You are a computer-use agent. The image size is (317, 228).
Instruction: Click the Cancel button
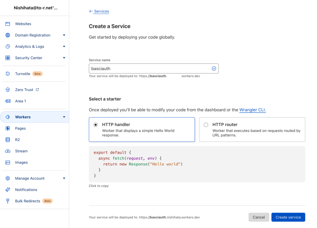coord(259,217)
